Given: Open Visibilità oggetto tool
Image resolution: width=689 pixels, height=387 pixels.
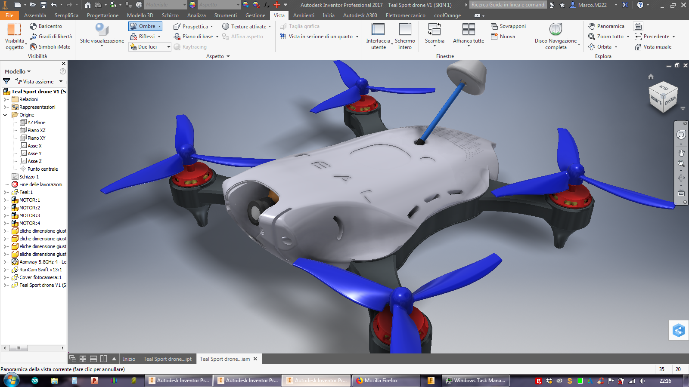Looking at the screenshot, I should (14, 37).
